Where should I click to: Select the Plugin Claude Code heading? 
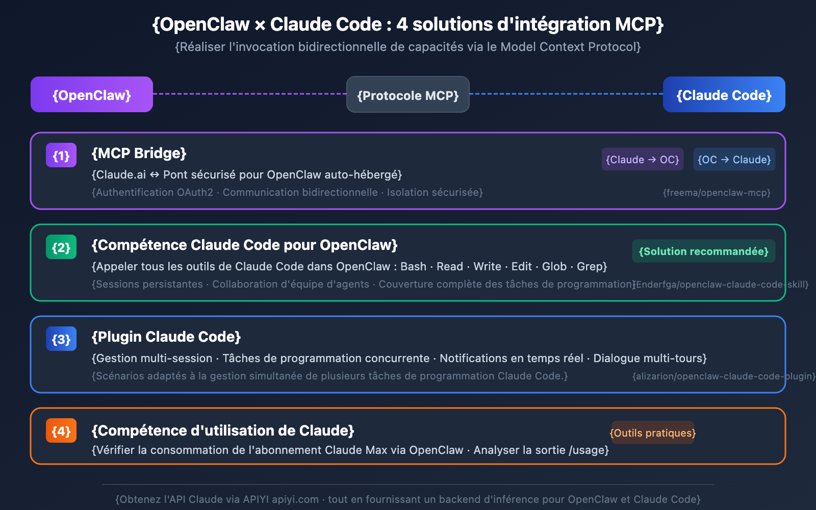point(166,337)
